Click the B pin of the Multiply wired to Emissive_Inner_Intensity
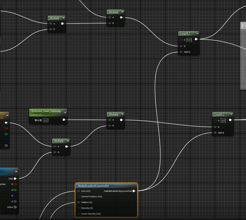The image size is (246, 220). click(110, 125)
